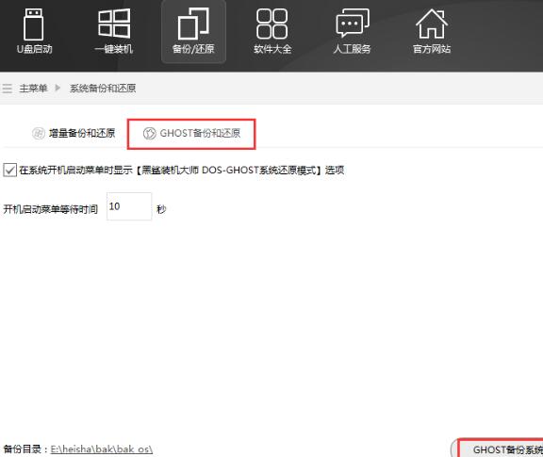This screenshot has width=543, height=457.
Task: Switch to the GHOST备份和还原 tab
Action: (191, 134)
